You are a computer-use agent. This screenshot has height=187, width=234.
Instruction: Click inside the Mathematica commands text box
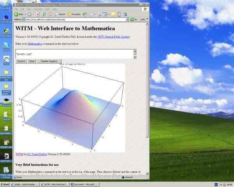[74, 54]
